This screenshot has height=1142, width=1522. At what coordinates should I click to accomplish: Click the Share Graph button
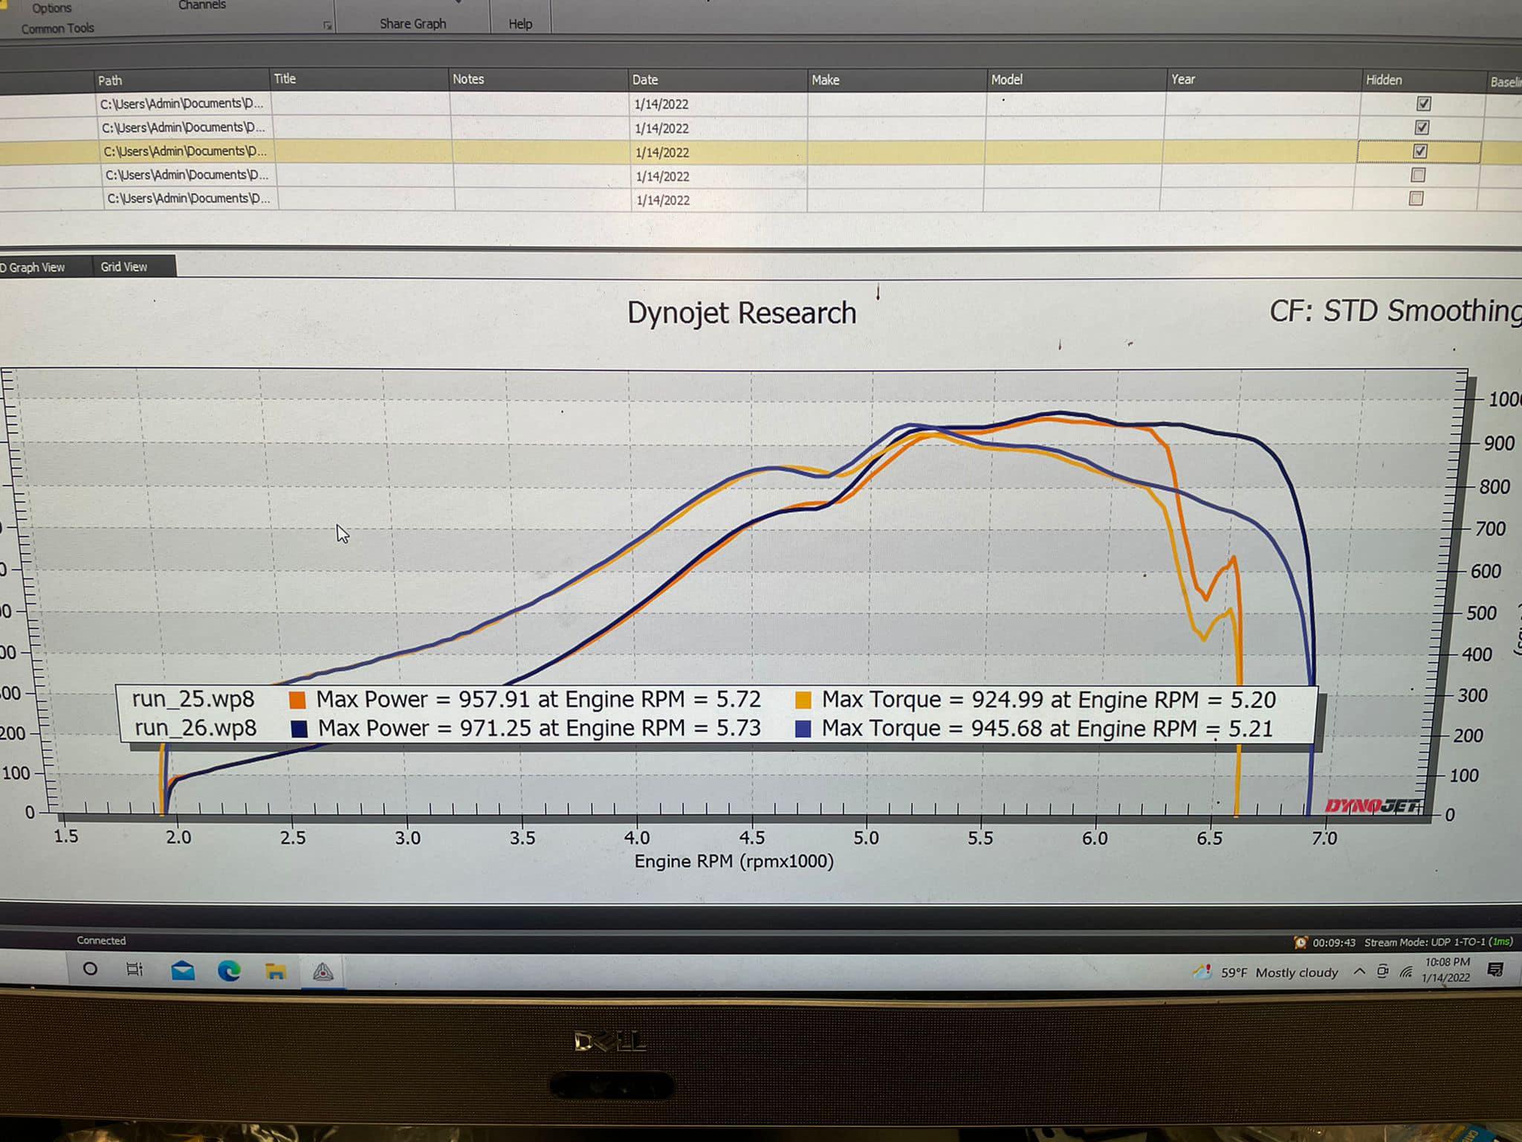412,24
